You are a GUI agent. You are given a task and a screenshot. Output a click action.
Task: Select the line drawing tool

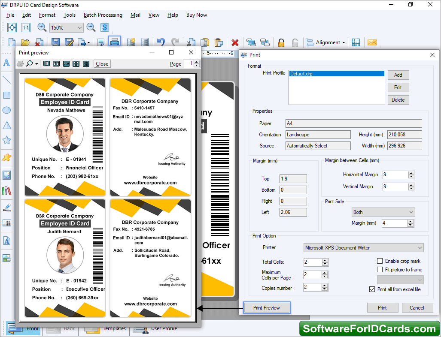coord(6,80)
